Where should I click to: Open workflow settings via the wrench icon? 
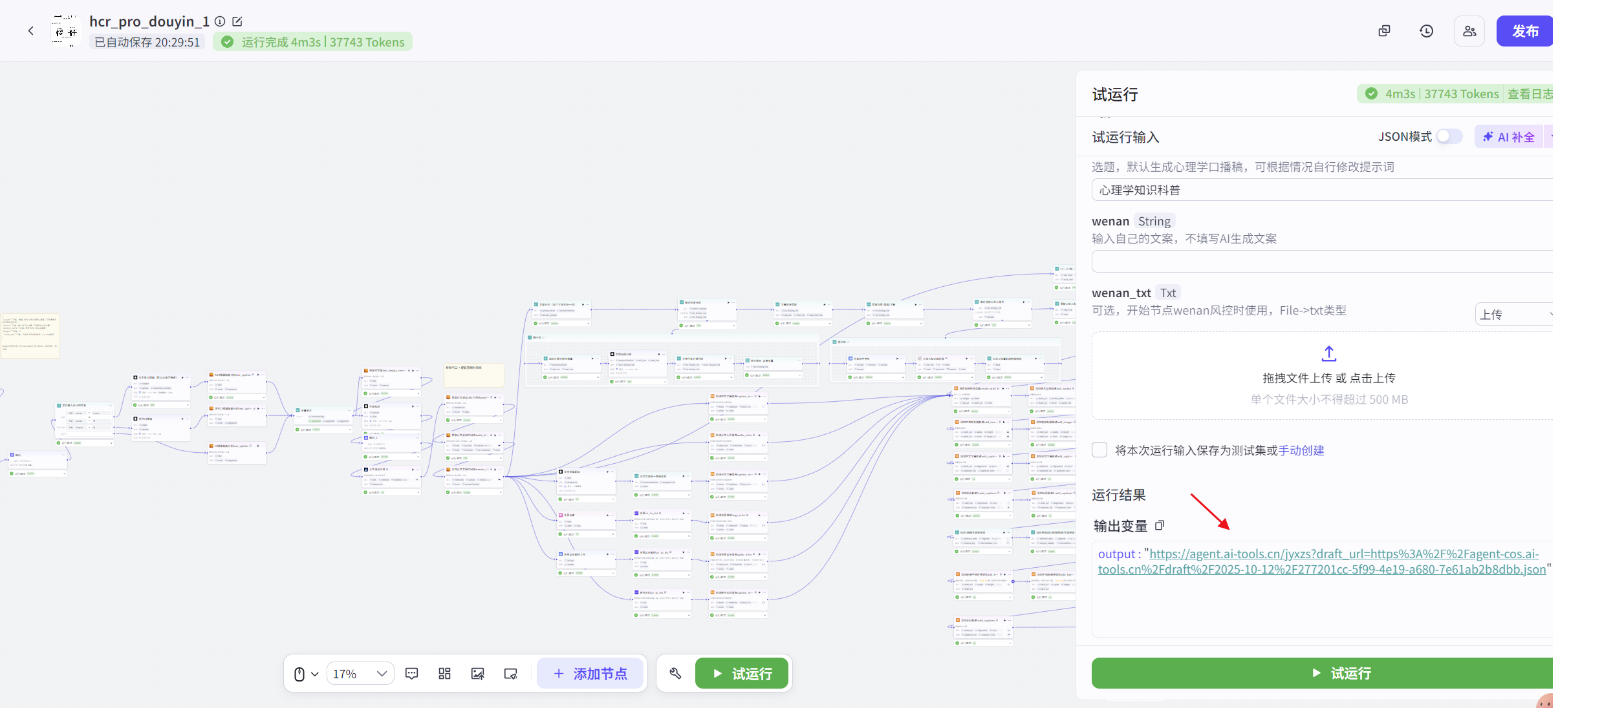coord(675,673)
